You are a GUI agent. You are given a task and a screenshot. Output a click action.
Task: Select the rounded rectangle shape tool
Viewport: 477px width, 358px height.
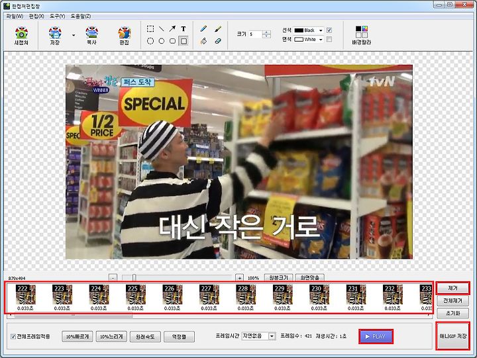click(172, 41)
